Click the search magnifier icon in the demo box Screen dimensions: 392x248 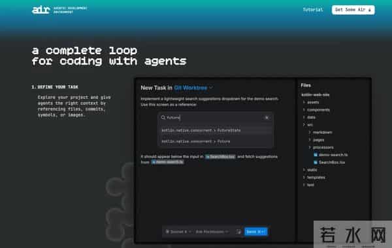[163, 118]
